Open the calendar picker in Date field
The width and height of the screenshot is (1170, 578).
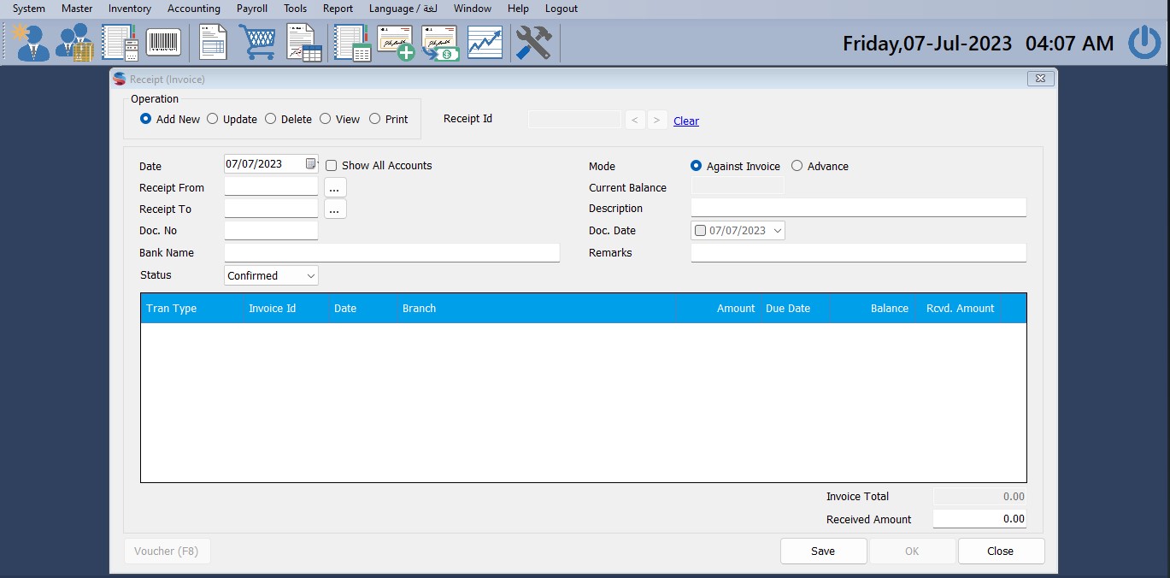(x=311, y=164)
